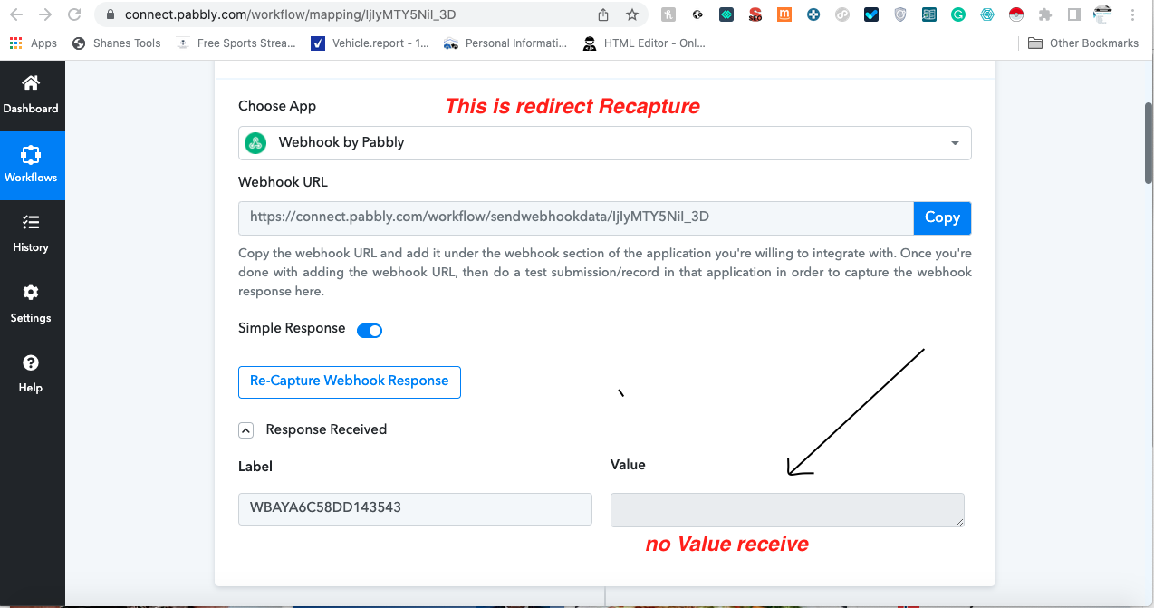Open History in the sidebar
This screenshot has height=608, width=1154.
point(31,234)
